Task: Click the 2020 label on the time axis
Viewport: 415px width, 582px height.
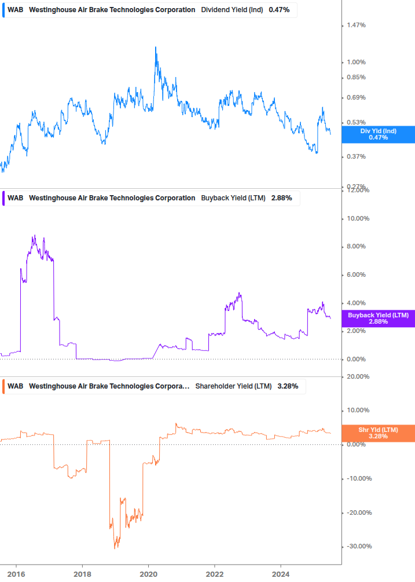Action: 148,574
